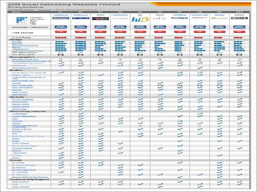This screenshot has width=257, height=192.
Task: Click Read Review button for Yahoo 360
Action: 200,27
